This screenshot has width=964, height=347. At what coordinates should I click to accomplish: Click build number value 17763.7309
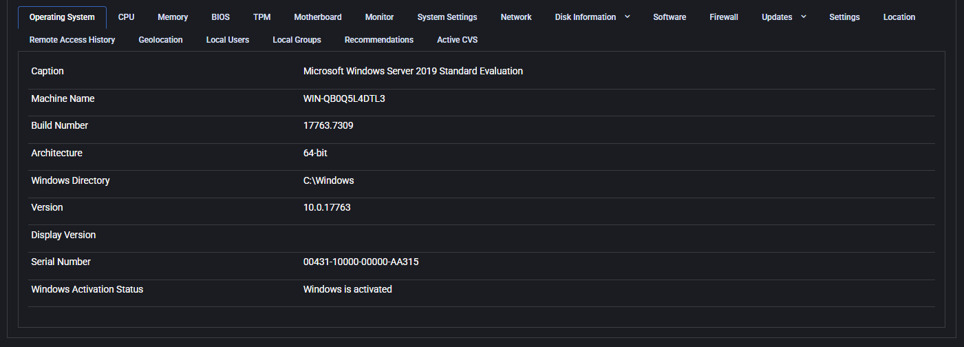click(x=328, y=125)
